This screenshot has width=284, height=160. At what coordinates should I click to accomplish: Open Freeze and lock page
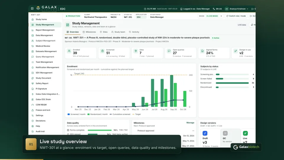click(46, 110)
